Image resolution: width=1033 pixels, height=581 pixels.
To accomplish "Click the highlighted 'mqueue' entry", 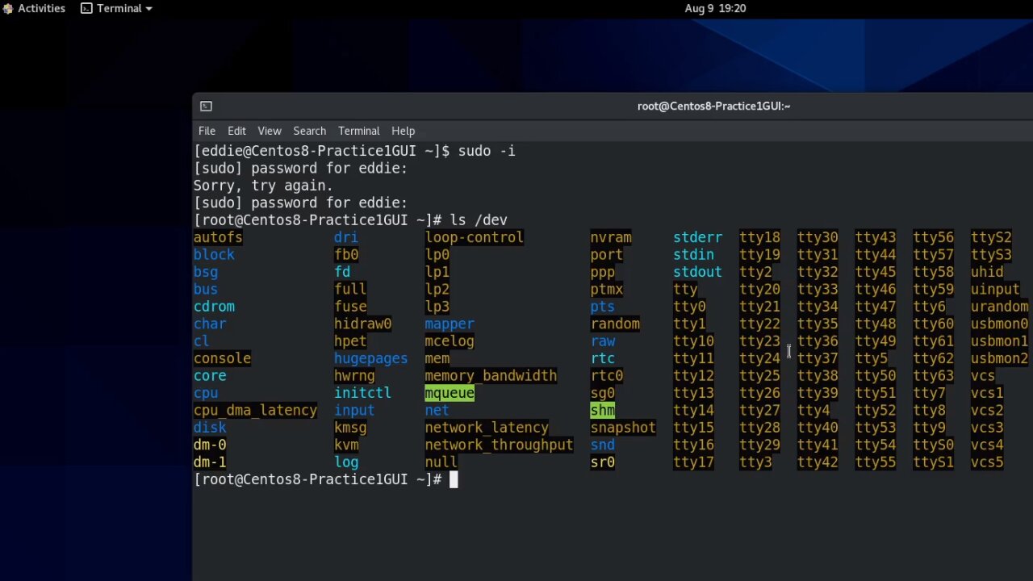I will [x=450, y=393].
